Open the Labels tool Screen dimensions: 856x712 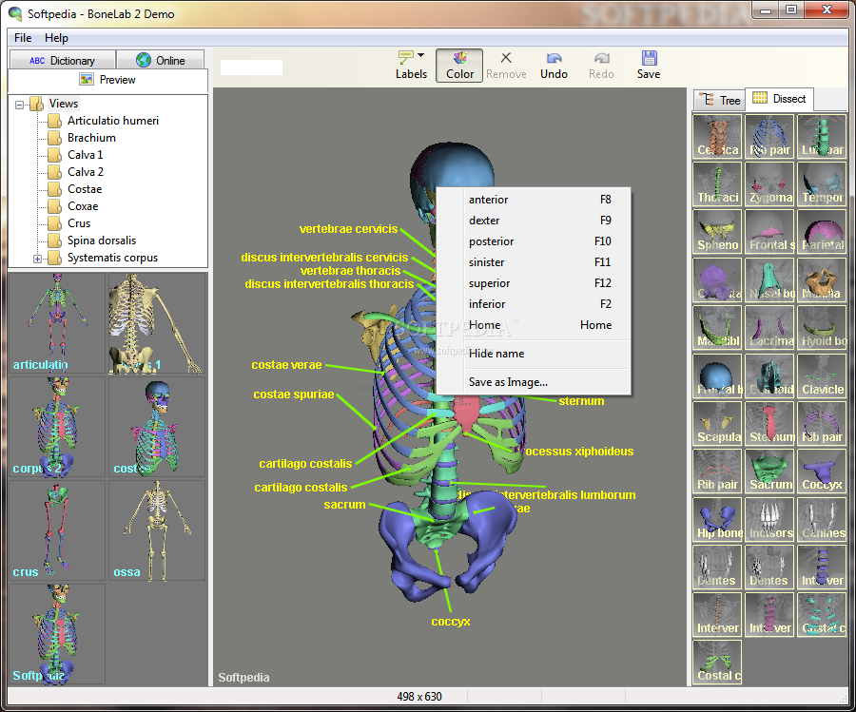pyautogui.click(x=411, y=66)
